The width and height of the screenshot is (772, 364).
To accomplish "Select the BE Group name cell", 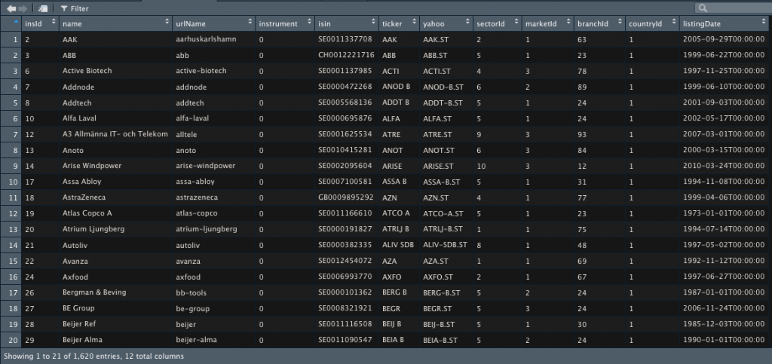I will [x=115, y=308].
